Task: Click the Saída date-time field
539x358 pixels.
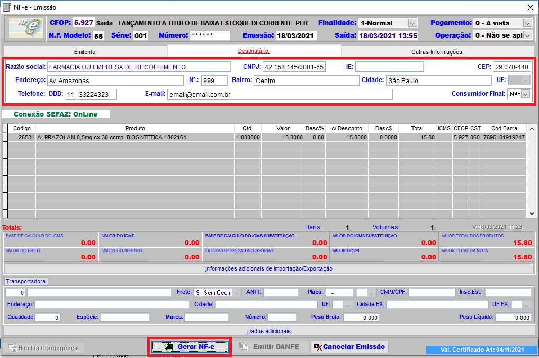Action: [388, 35]
